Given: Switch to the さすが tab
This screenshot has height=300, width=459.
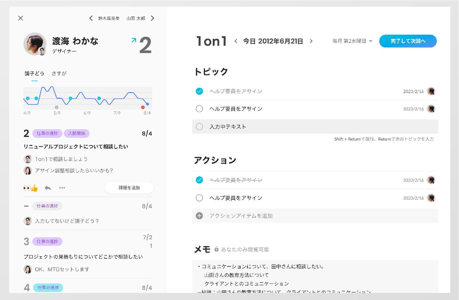Looking at the screenshot, I should tap(59, 73).
